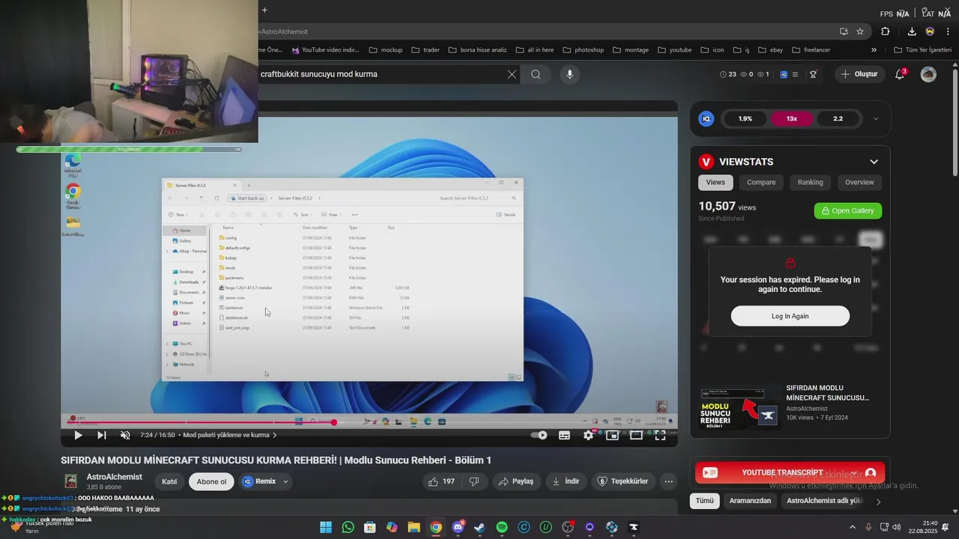Image resolution: width=959 pixels, height=539 pixels.
Task: Switch to miniplayer mode
Action: click(612, 435)
